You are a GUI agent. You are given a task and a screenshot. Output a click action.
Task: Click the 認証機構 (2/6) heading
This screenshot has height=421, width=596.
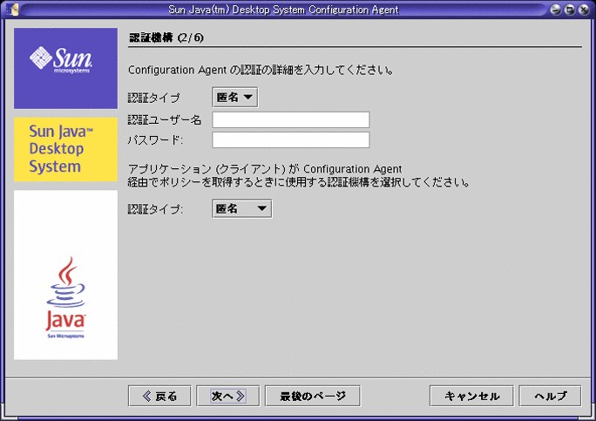(166, 37)
